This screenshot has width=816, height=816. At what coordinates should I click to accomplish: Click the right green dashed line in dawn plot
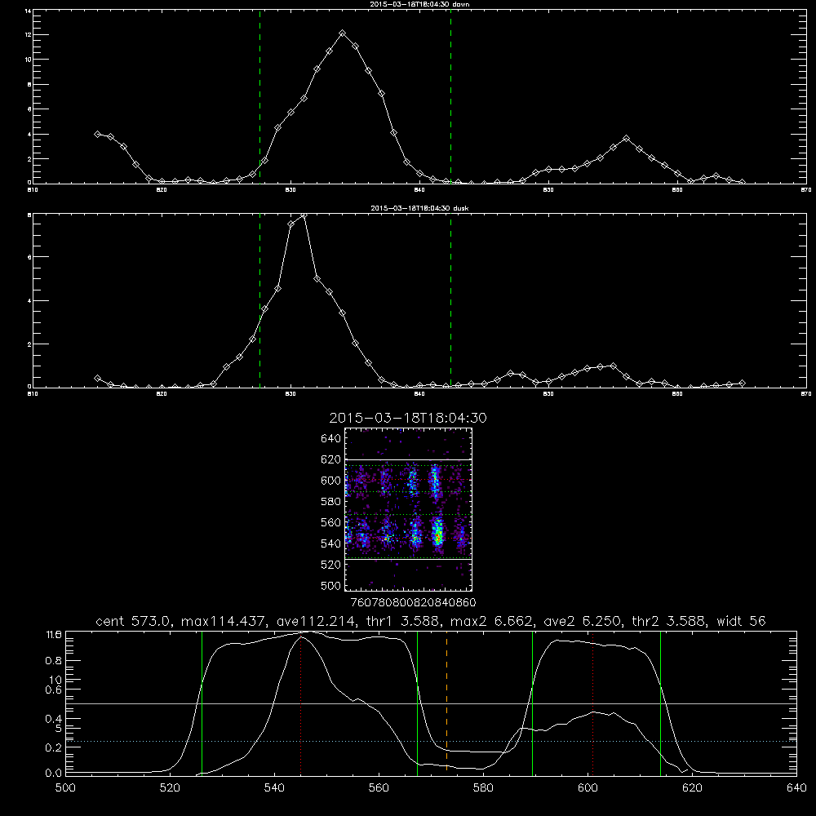coord(450,97)
